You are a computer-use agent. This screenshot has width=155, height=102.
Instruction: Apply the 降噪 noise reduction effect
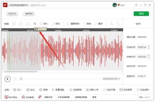(43, 90)
